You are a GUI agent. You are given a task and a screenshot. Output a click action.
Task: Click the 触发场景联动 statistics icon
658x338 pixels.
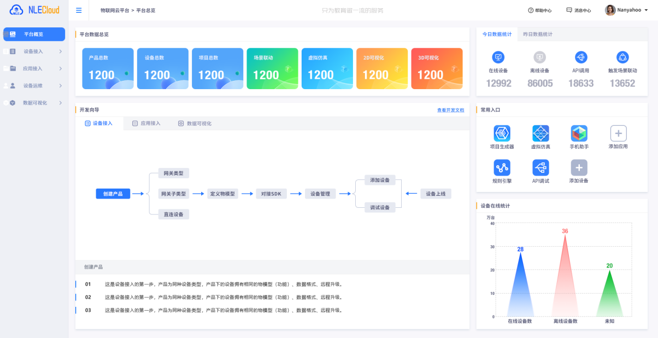[622, 57]
